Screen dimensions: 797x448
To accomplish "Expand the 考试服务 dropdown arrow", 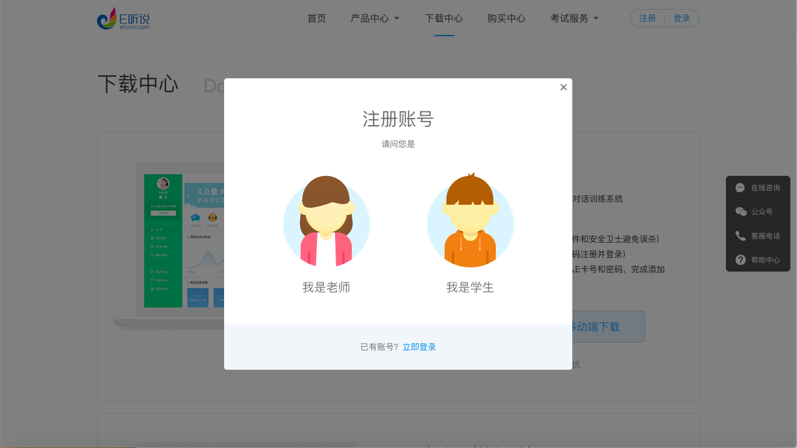I will [x=596, y=19].
